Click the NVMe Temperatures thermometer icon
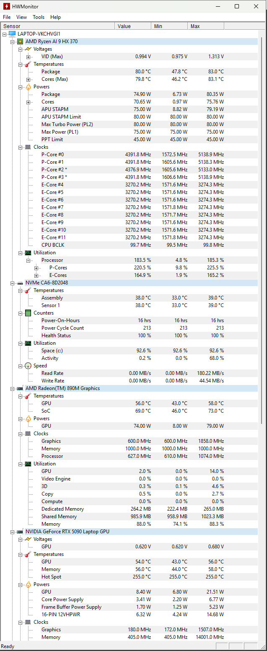 click(x=28, y=290)
